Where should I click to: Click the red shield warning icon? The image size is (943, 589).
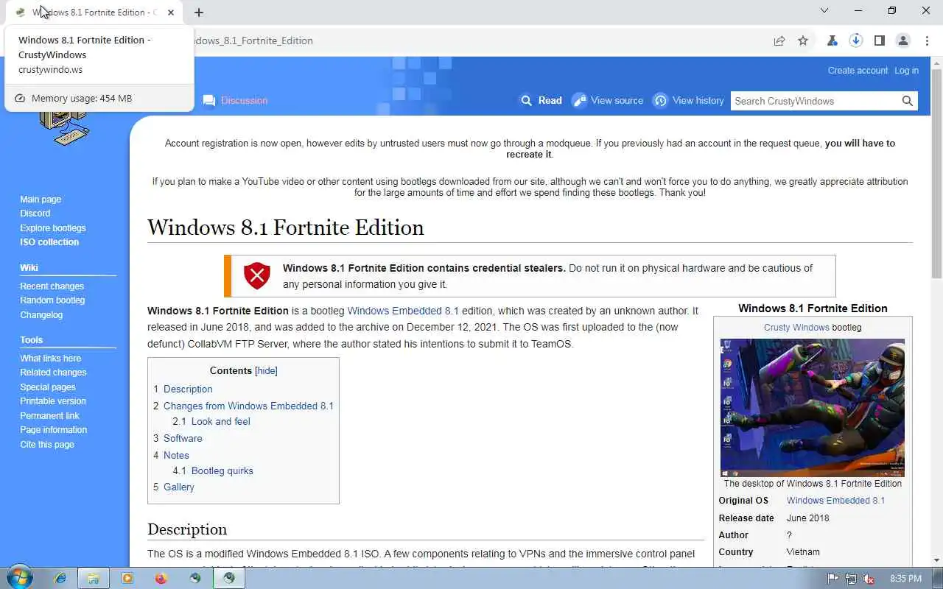(257, 275)
